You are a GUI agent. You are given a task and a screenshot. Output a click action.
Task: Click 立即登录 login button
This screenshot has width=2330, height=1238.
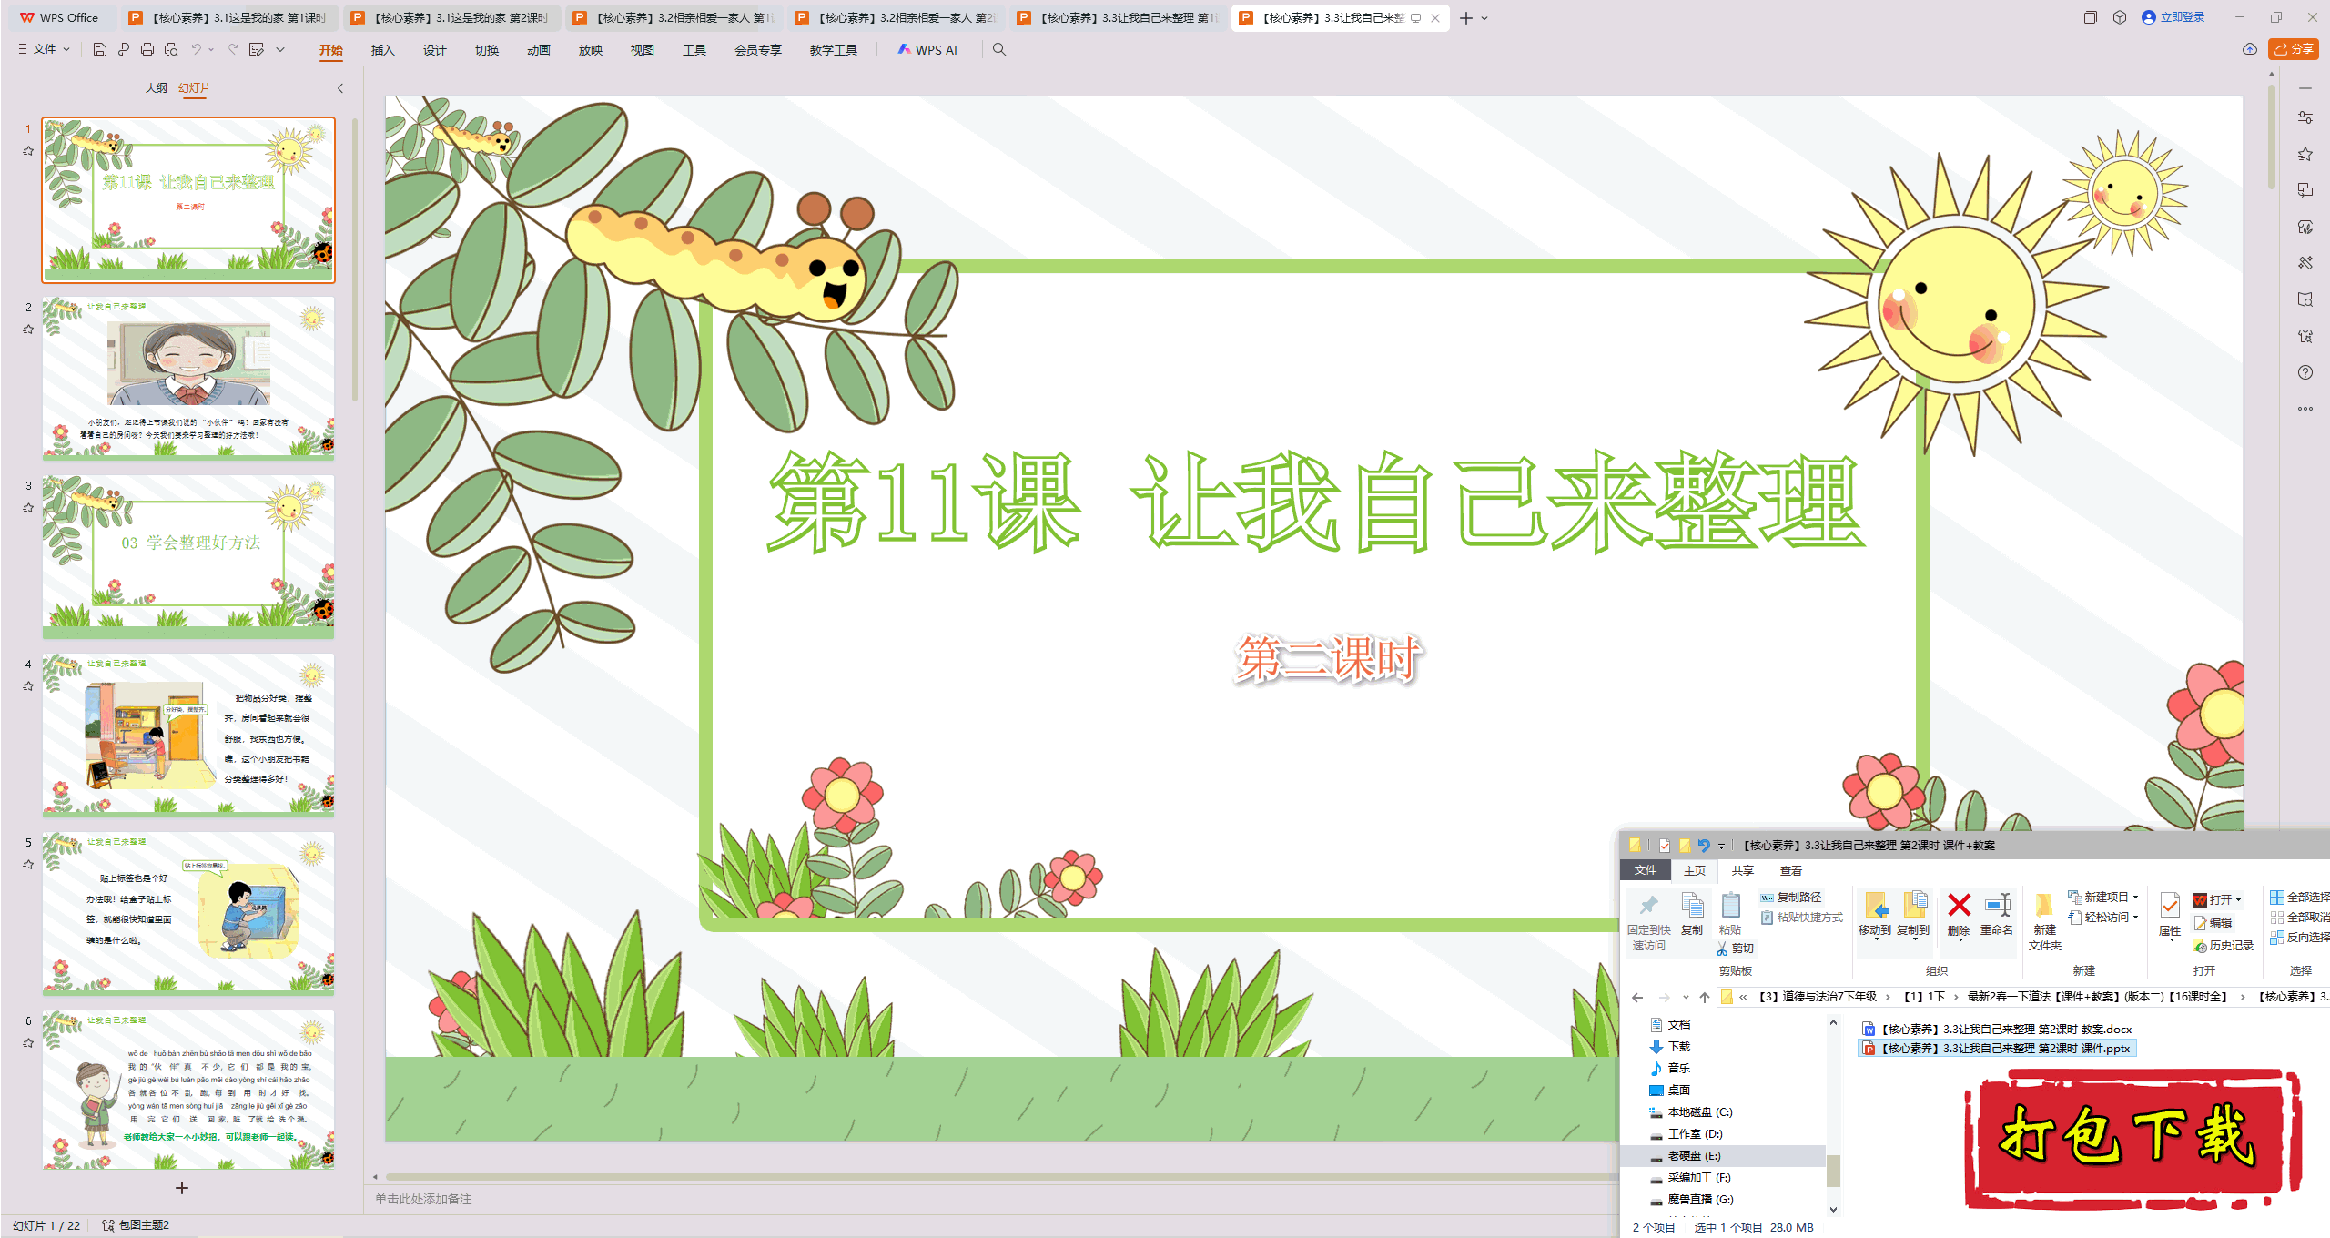[2173, 17]
